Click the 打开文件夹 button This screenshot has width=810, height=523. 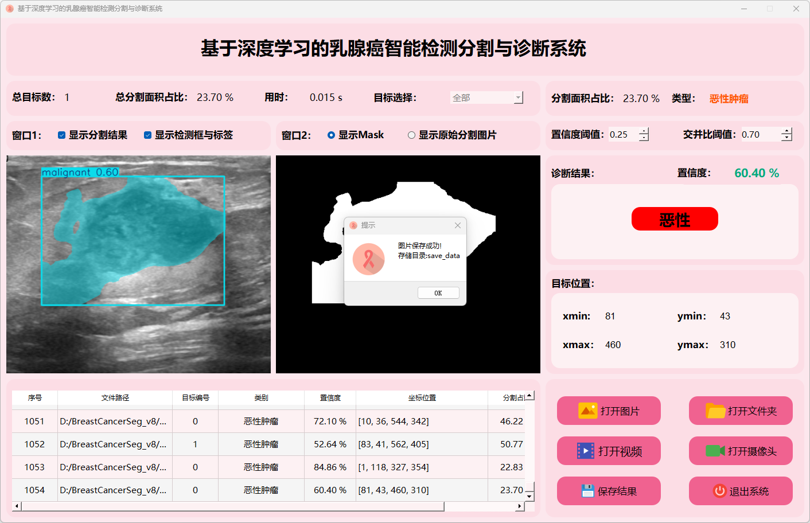pos(741,411)
